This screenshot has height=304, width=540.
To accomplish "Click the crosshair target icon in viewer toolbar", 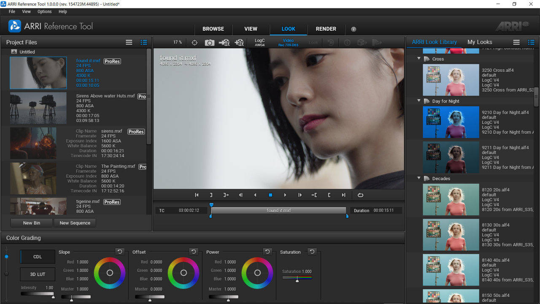I will coord(194,42).
